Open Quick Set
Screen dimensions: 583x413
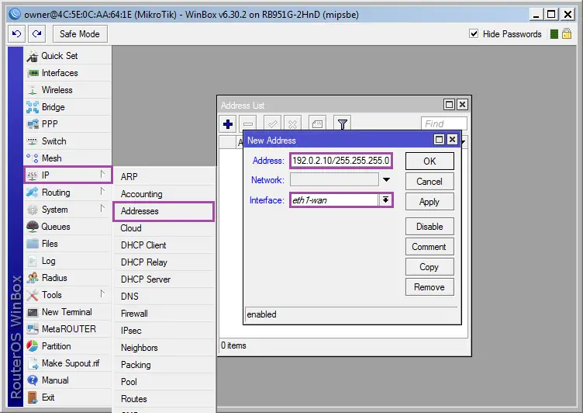click(x=68, y=56)
